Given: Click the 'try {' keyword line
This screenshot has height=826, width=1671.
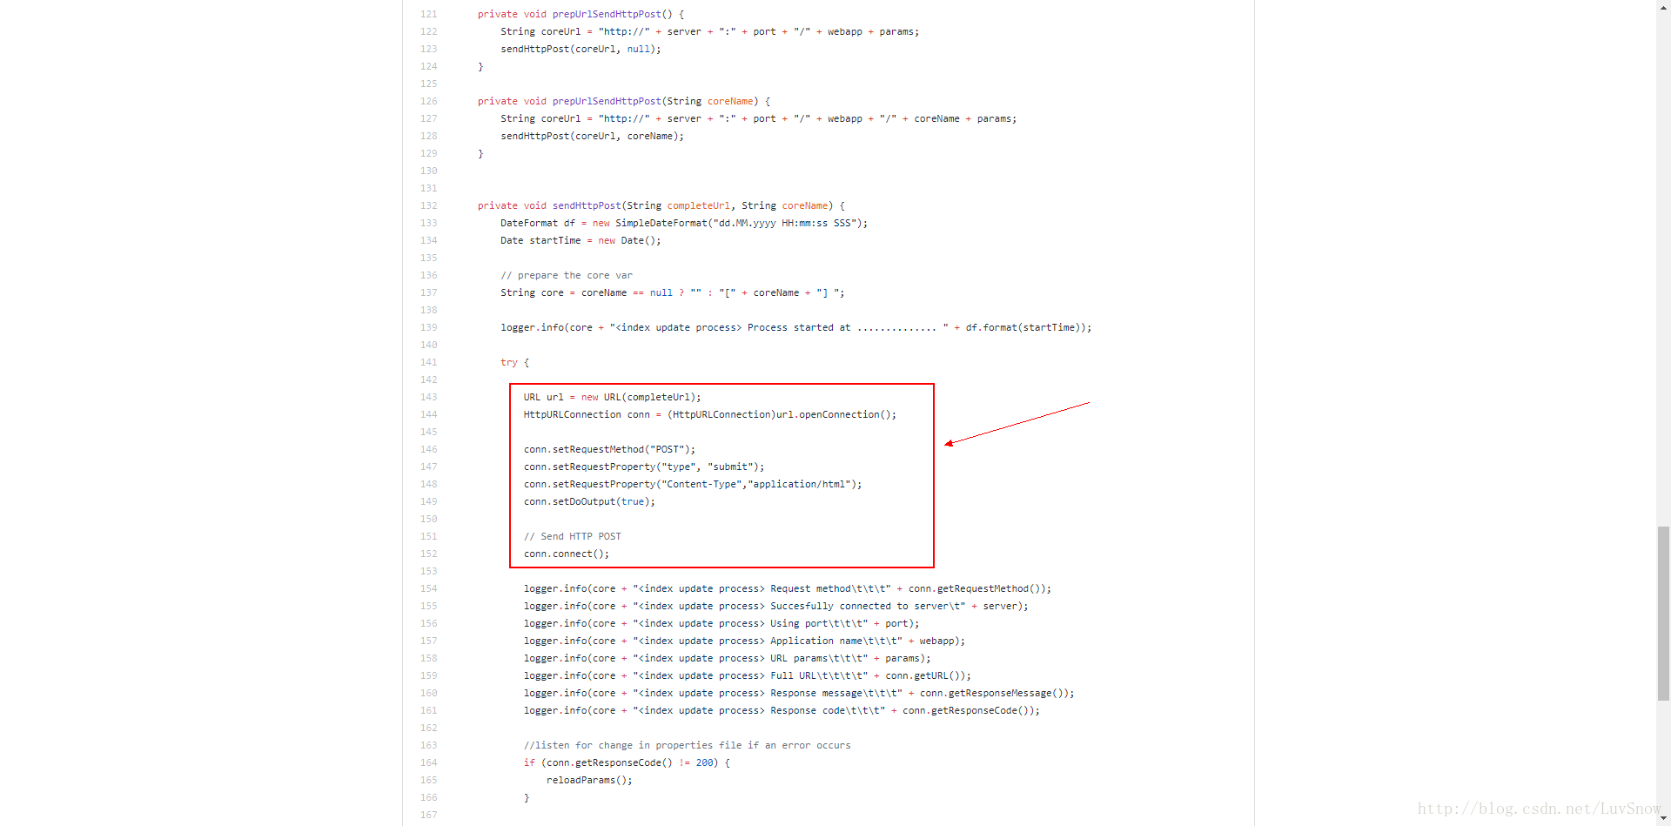Looking at the screenshot, I should (x=514, y=362).
